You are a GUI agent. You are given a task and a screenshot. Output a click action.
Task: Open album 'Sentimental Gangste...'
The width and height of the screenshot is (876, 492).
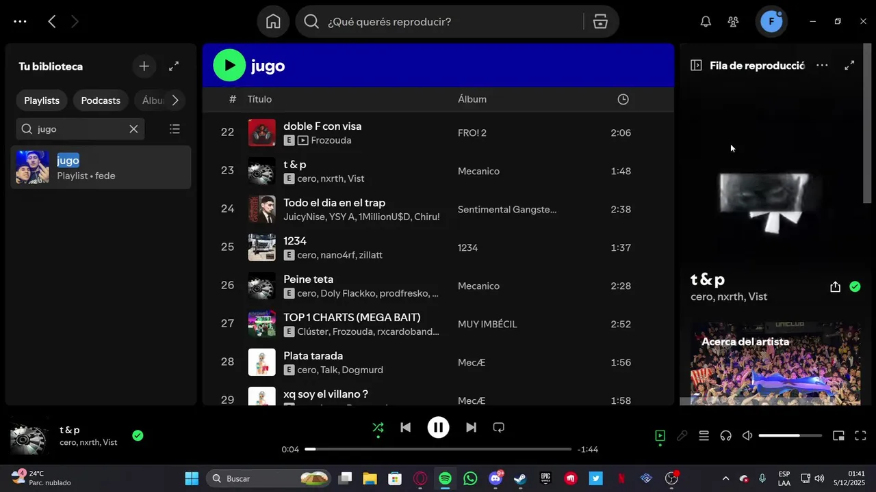click(507, 209)
